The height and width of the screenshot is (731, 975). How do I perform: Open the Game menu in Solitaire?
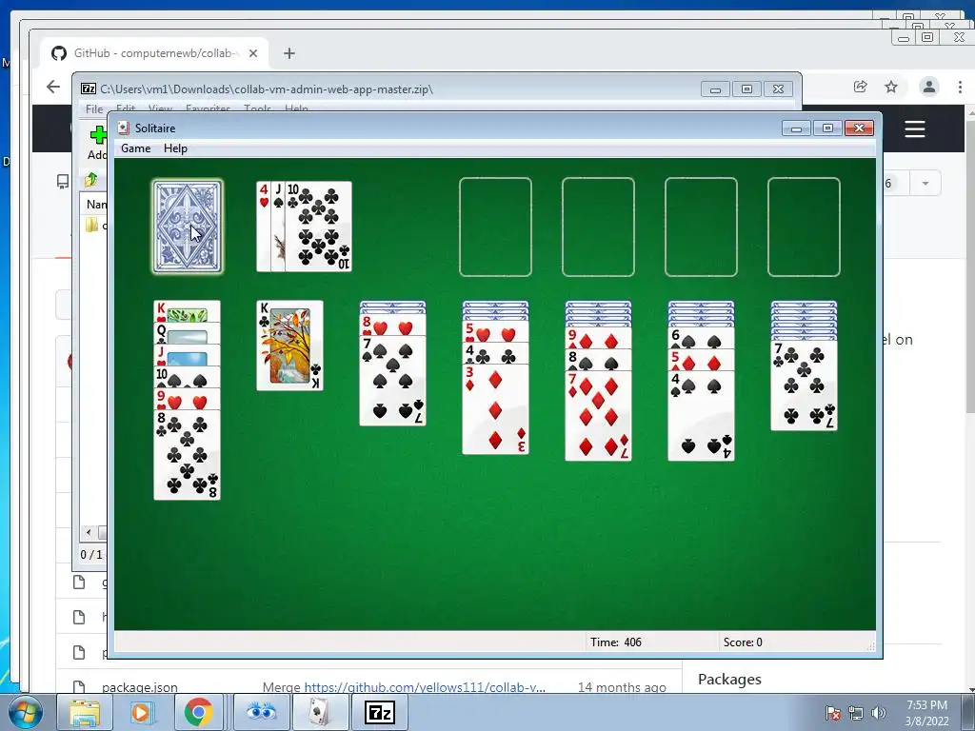(135, 148)
